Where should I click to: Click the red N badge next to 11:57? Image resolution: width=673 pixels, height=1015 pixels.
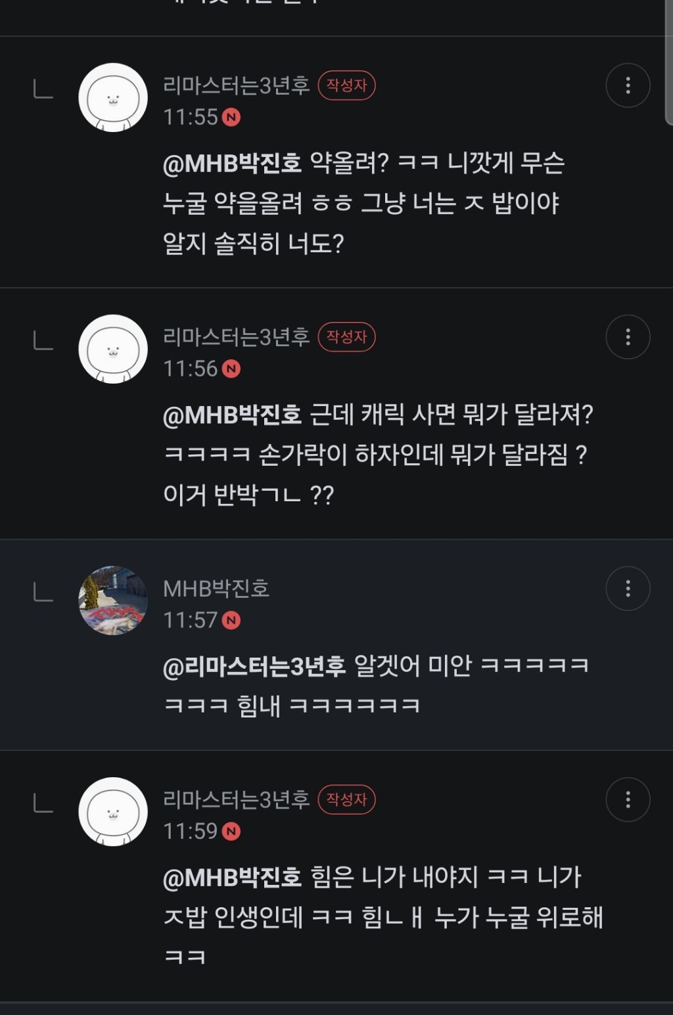point(231,620)
